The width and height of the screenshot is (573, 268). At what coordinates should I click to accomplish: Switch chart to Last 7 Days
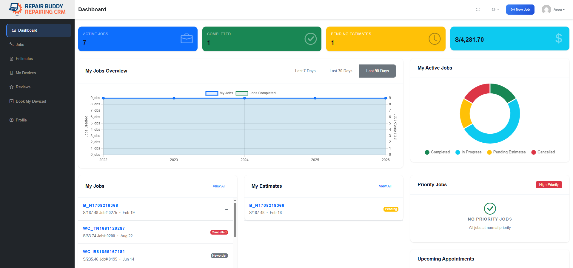click(x=305, y=71)
